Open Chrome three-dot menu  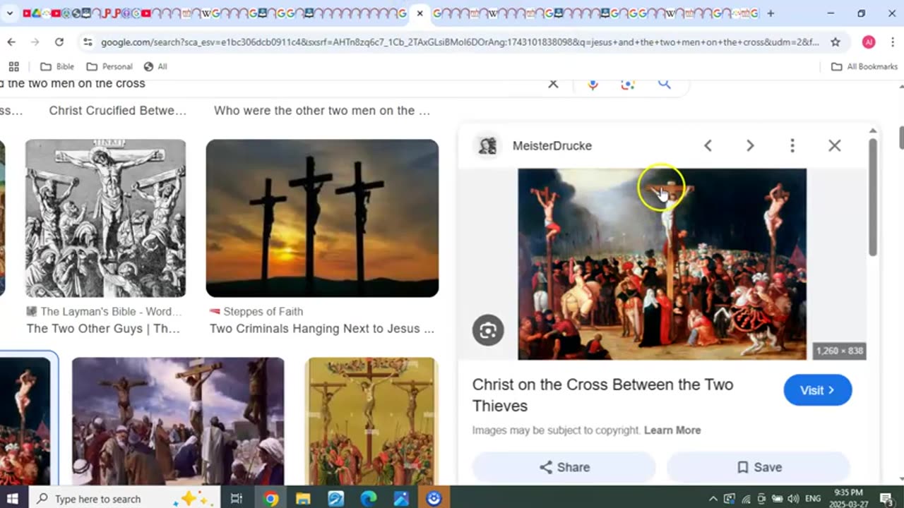pos(893,42)
